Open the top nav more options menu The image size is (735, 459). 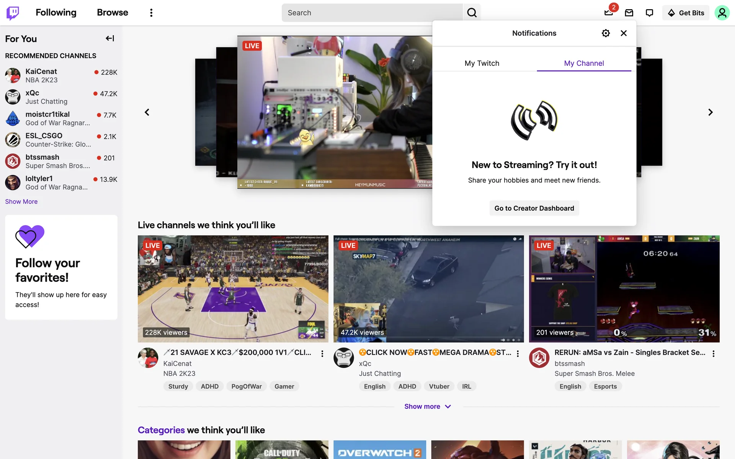(151, 13)
